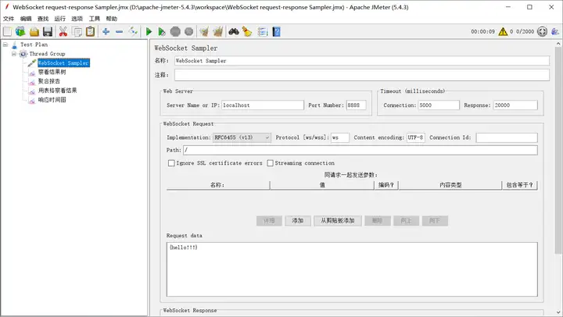Click the 名称 column header

point(218,185)
